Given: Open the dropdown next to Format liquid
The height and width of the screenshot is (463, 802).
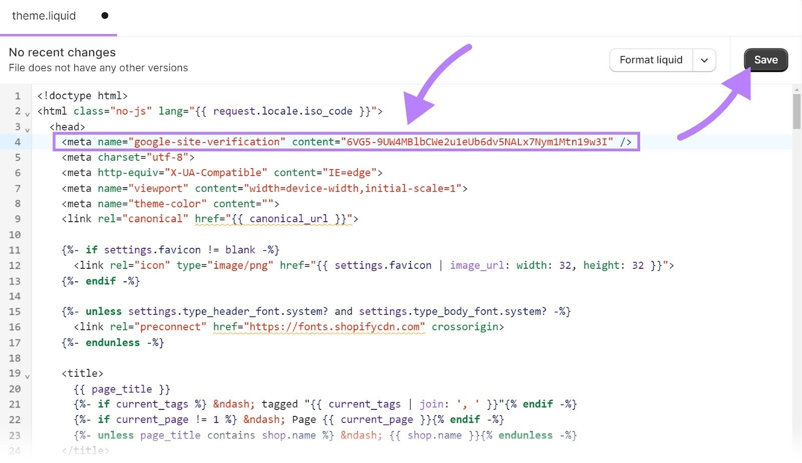Looking at the screenshot, I should [704, 60].
